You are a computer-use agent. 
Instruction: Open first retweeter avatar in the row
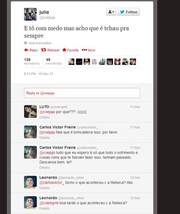pyautogui.click(x=71, y=62)
